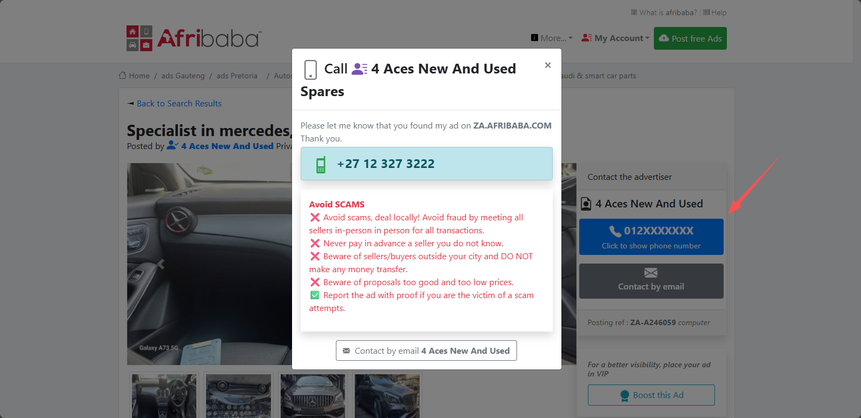Click the red X beside Beware of proposals

[315, 282]
